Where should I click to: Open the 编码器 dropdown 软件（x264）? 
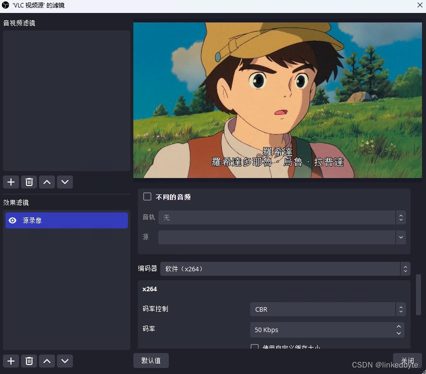(x=285, y=269)
